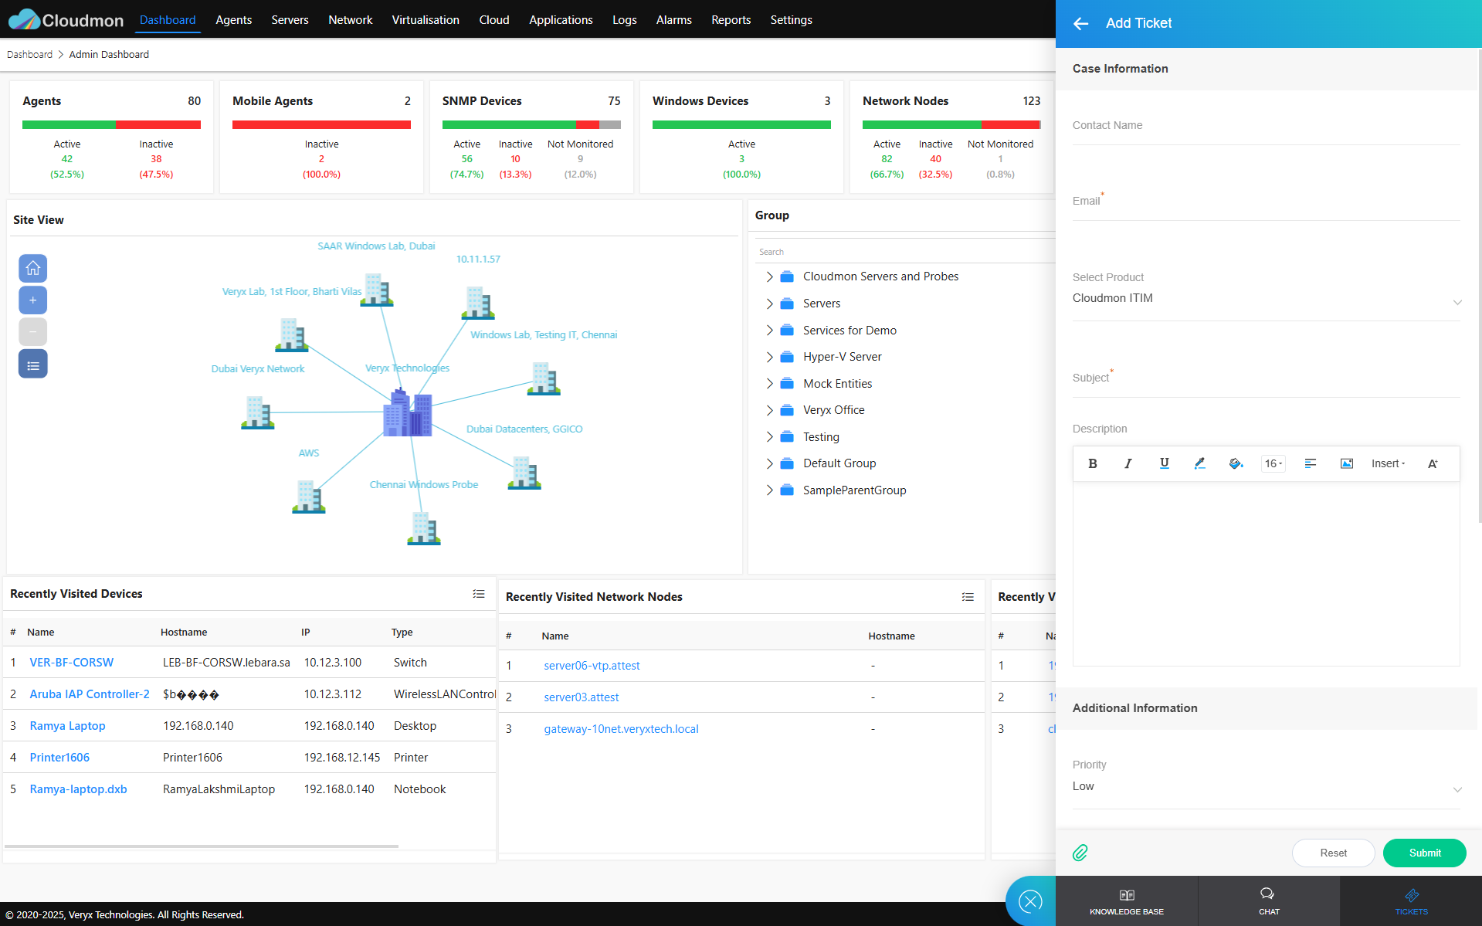Viewport: 1482px width, 926px height.
Task: Click the Subject input field
Action: pos(1266,380)
